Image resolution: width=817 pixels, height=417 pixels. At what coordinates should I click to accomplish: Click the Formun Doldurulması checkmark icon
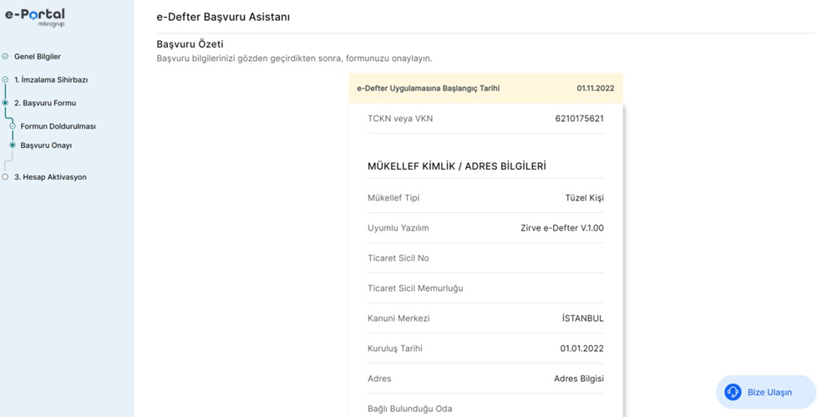[x=13, y=126]
